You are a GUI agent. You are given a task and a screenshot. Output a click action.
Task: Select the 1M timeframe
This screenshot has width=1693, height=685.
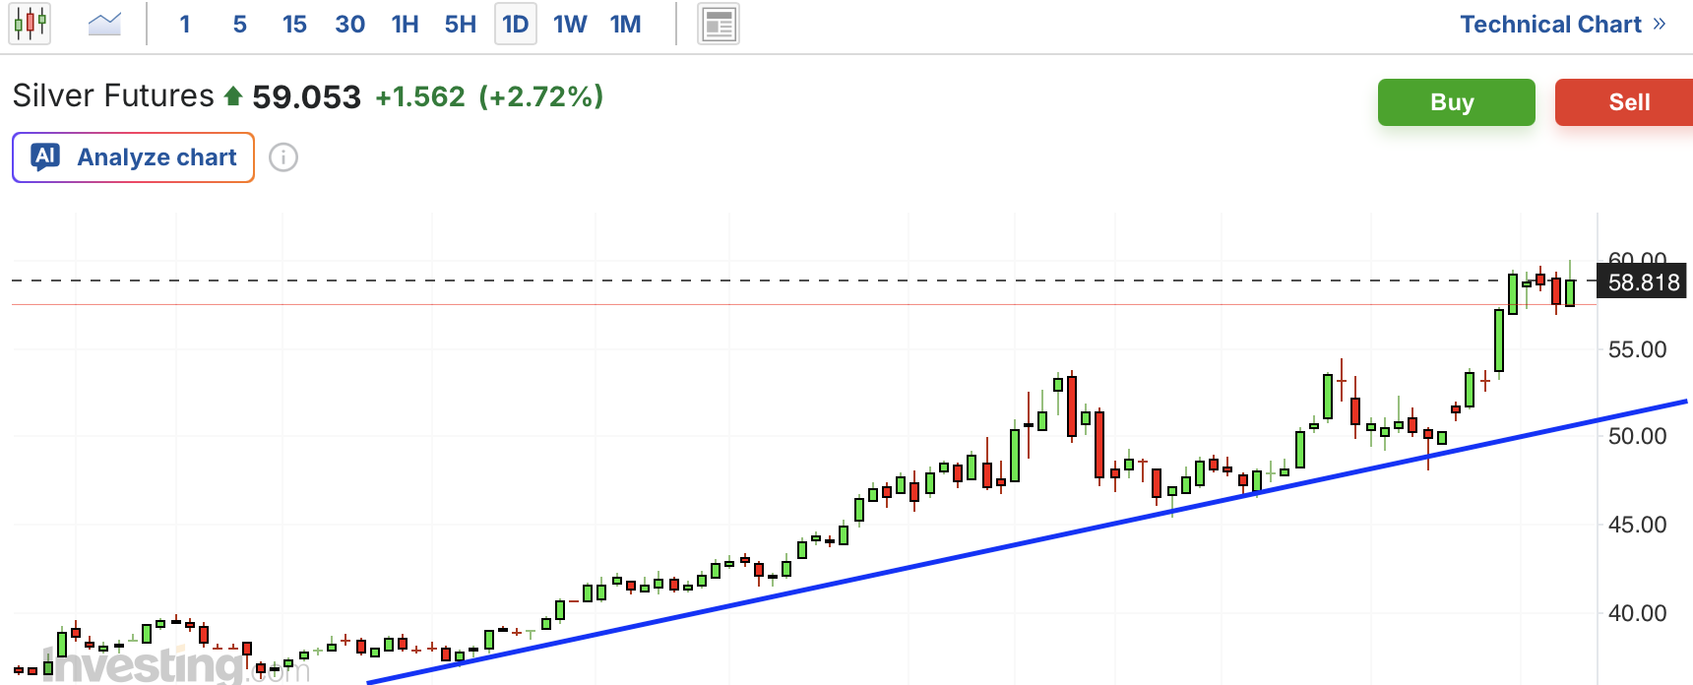tap(625, 24)
